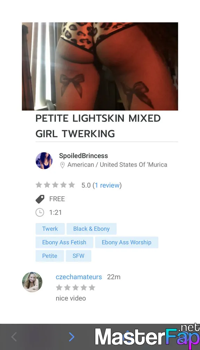Click the reviewer's star rating row
This screenshot has height=350, width=200.
click(75, 287)
